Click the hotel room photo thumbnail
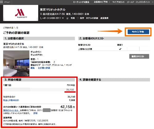Screen dimensions: 154x129 [x=16, y=63]
